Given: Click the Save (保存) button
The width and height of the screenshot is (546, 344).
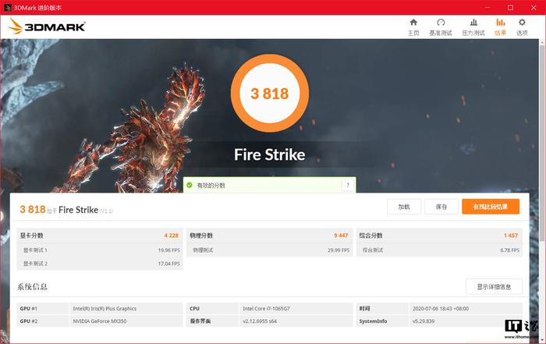Looking at the screenshot, I should point(441,207).
